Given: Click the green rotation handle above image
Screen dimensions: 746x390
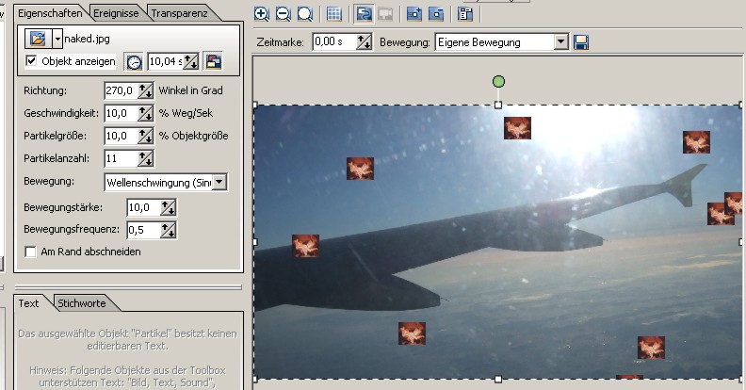Looking at the screenshot, I should coord(498,82).
